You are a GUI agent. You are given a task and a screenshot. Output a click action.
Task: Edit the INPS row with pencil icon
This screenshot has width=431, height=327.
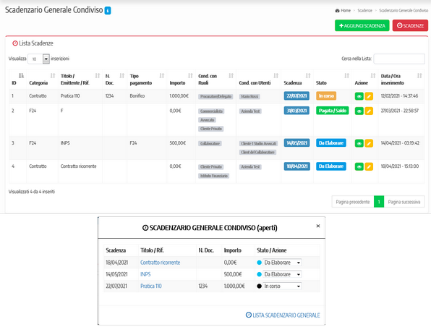coord(369,143)
